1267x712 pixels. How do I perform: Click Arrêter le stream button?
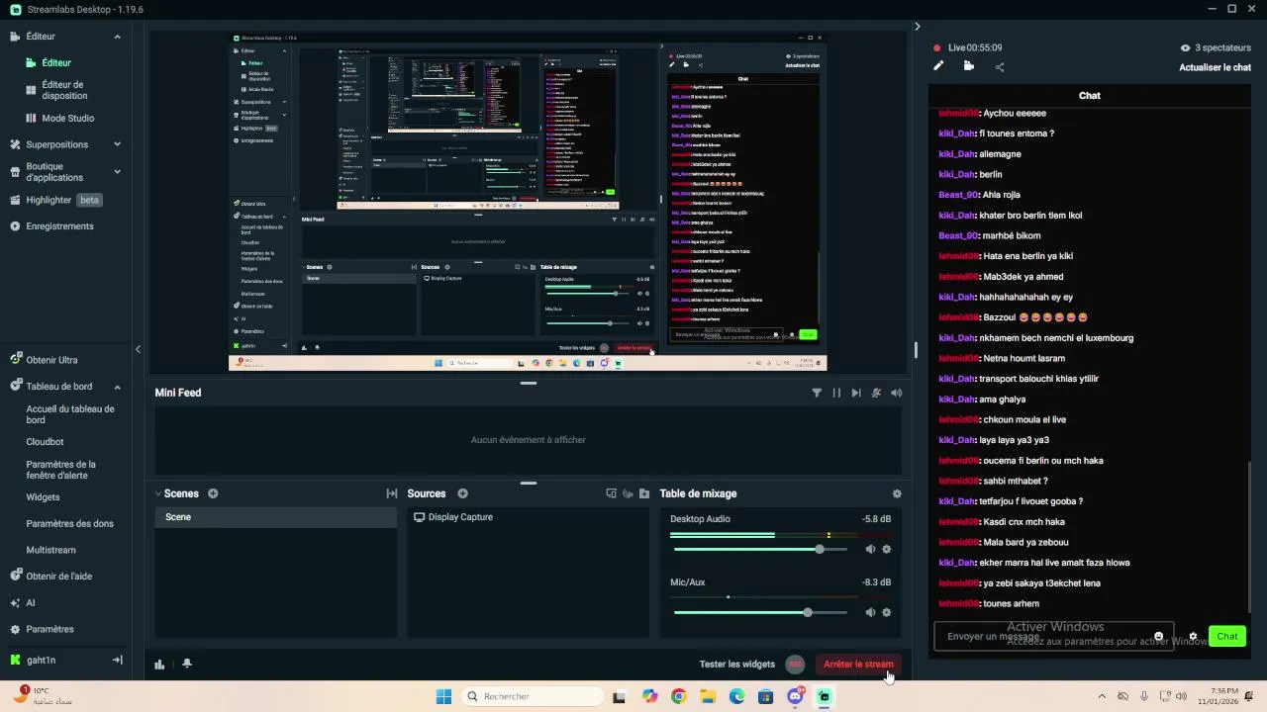[857, 665]
